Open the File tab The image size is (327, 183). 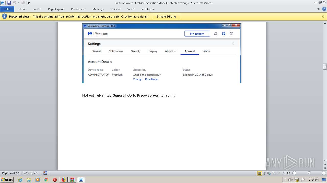[7, 9]
